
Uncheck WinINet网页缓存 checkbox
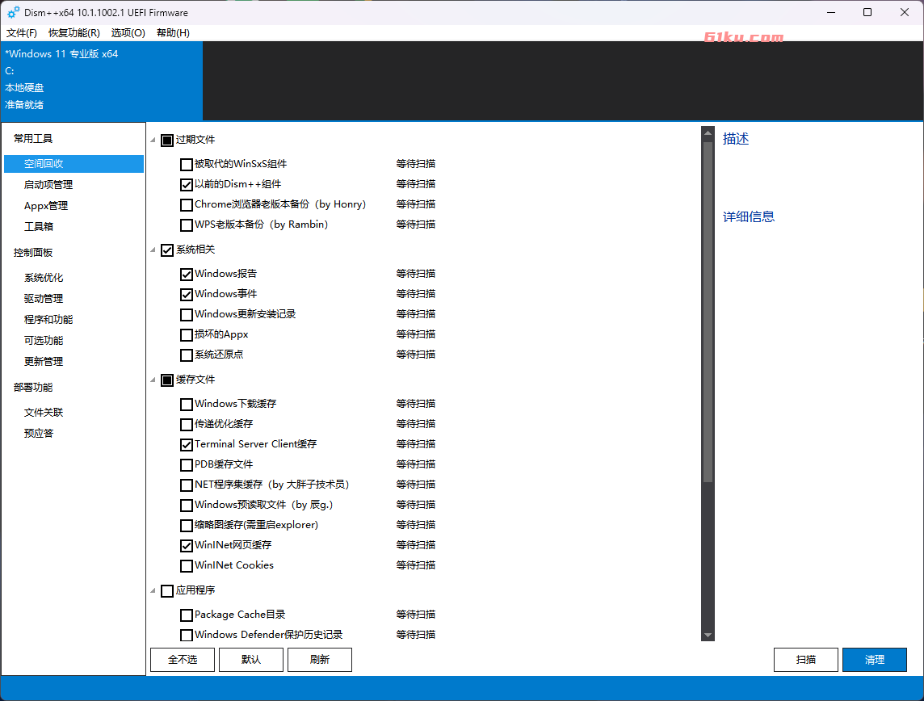coord(187,545)
